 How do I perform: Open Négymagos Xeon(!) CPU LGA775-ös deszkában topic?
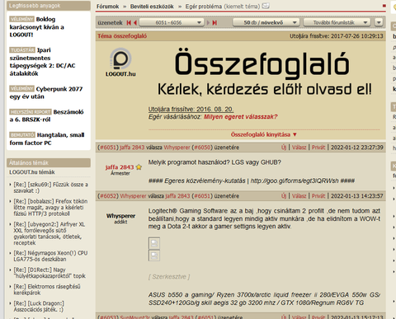[50, 256]
